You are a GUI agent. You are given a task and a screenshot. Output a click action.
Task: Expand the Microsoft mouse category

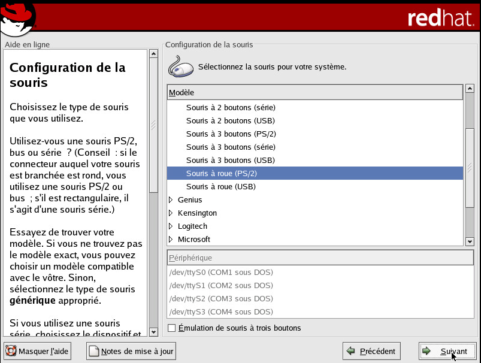pos(171,240)
